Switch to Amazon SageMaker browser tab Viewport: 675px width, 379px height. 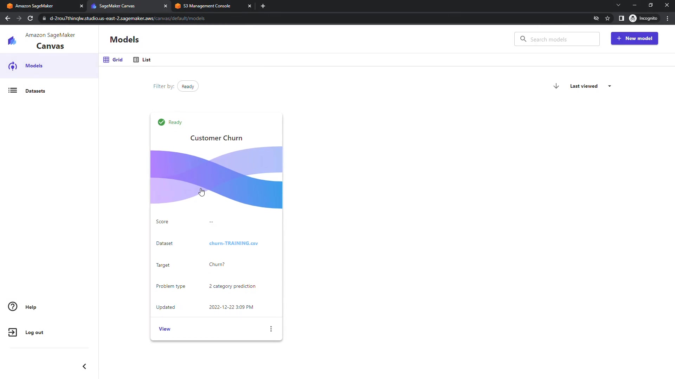pyautogui.click(x=34, y=6)
